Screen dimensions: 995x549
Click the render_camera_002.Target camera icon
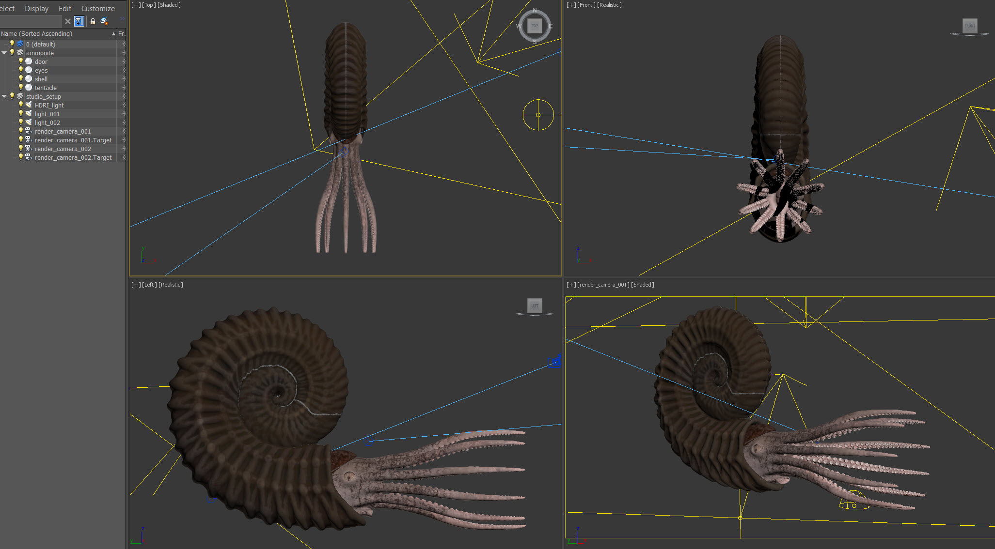point(29,157)
